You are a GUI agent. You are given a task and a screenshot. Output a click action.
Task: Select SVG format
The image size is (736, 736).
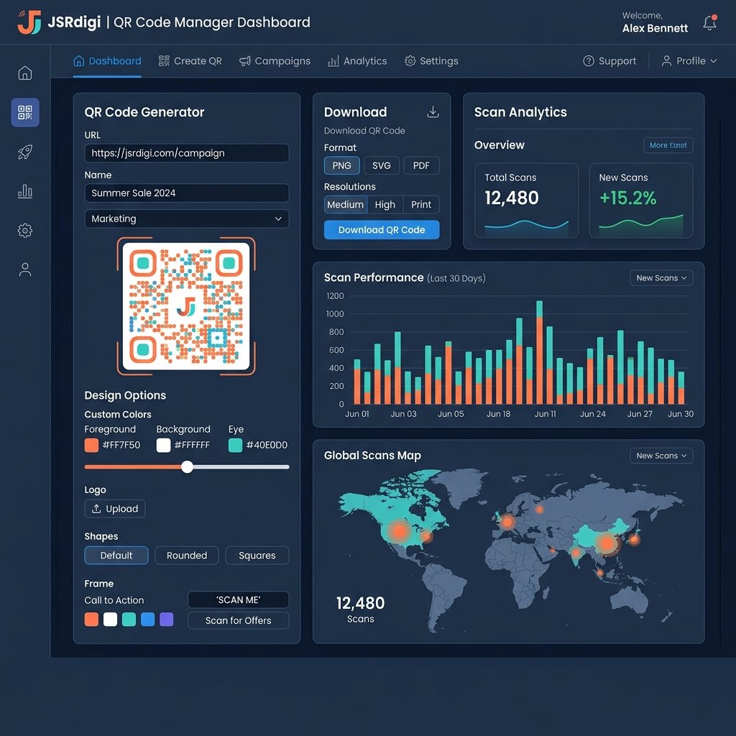[x=381, y=166]
